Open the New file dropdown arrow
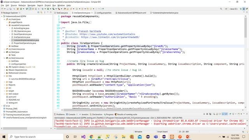The width and height of the screenshot is (249, 140). [x=5, y=9]
